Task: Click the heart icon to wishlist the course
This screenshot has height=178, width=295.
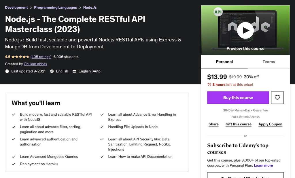Action: tap(277, 97)
